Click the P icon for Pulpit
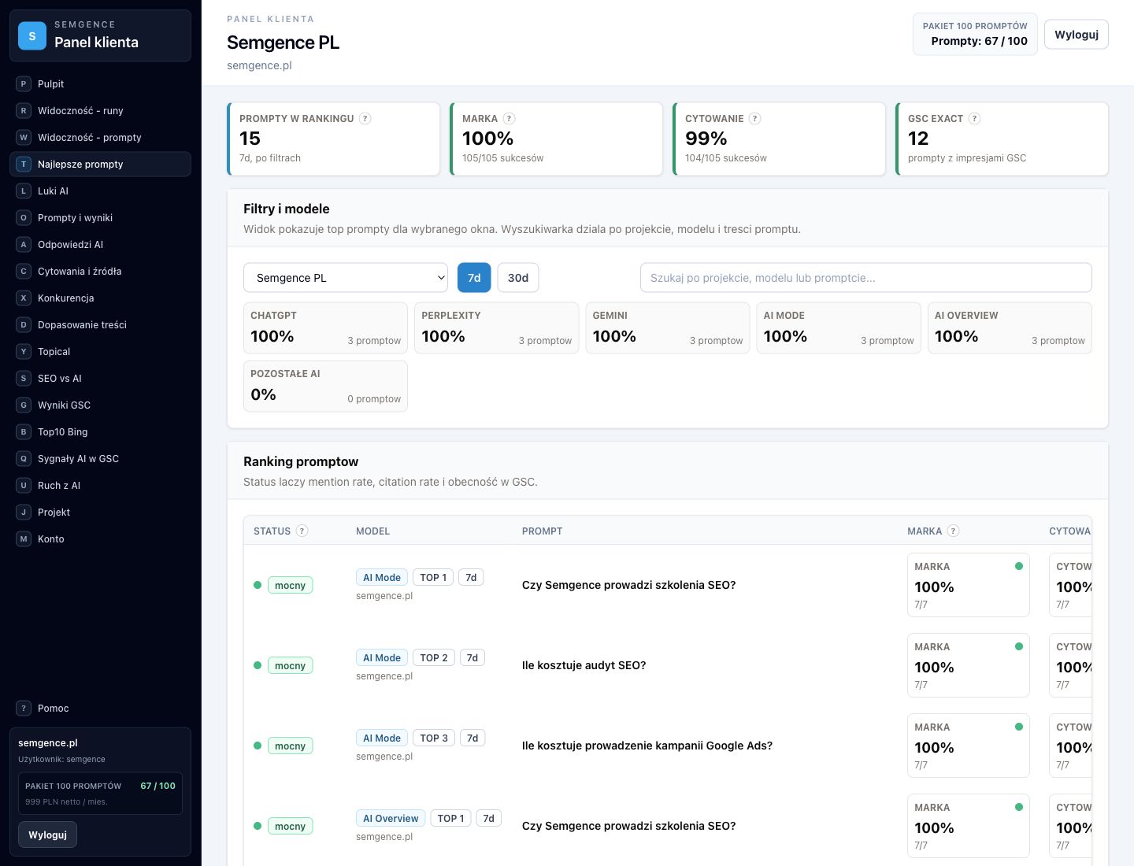The width and height of the screenshot is (1134, 866). click(24, 83)
